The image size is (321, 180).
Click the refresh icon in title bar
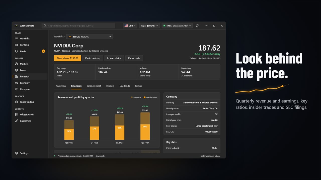197,26
